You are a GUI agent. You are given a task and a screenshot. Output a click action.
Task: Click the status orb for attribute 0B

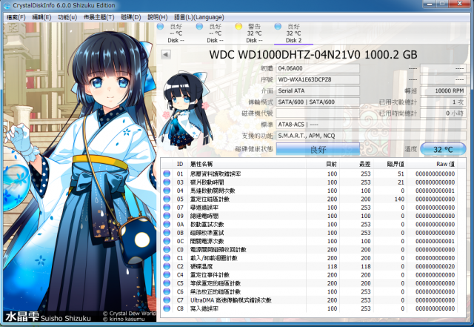pyautogui.click(x=167, y=233)
